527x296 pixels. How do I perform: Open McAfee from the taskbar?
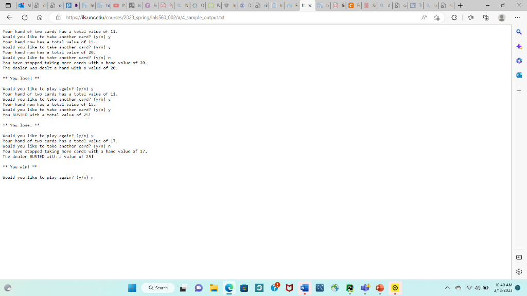pos(290,288)
